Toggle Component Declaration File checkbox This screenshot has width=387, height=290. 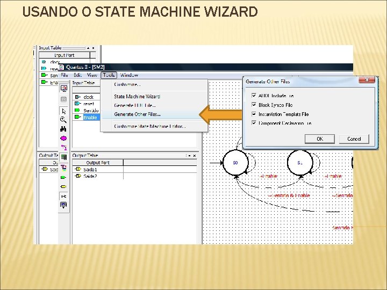click(x=254, y=122)
